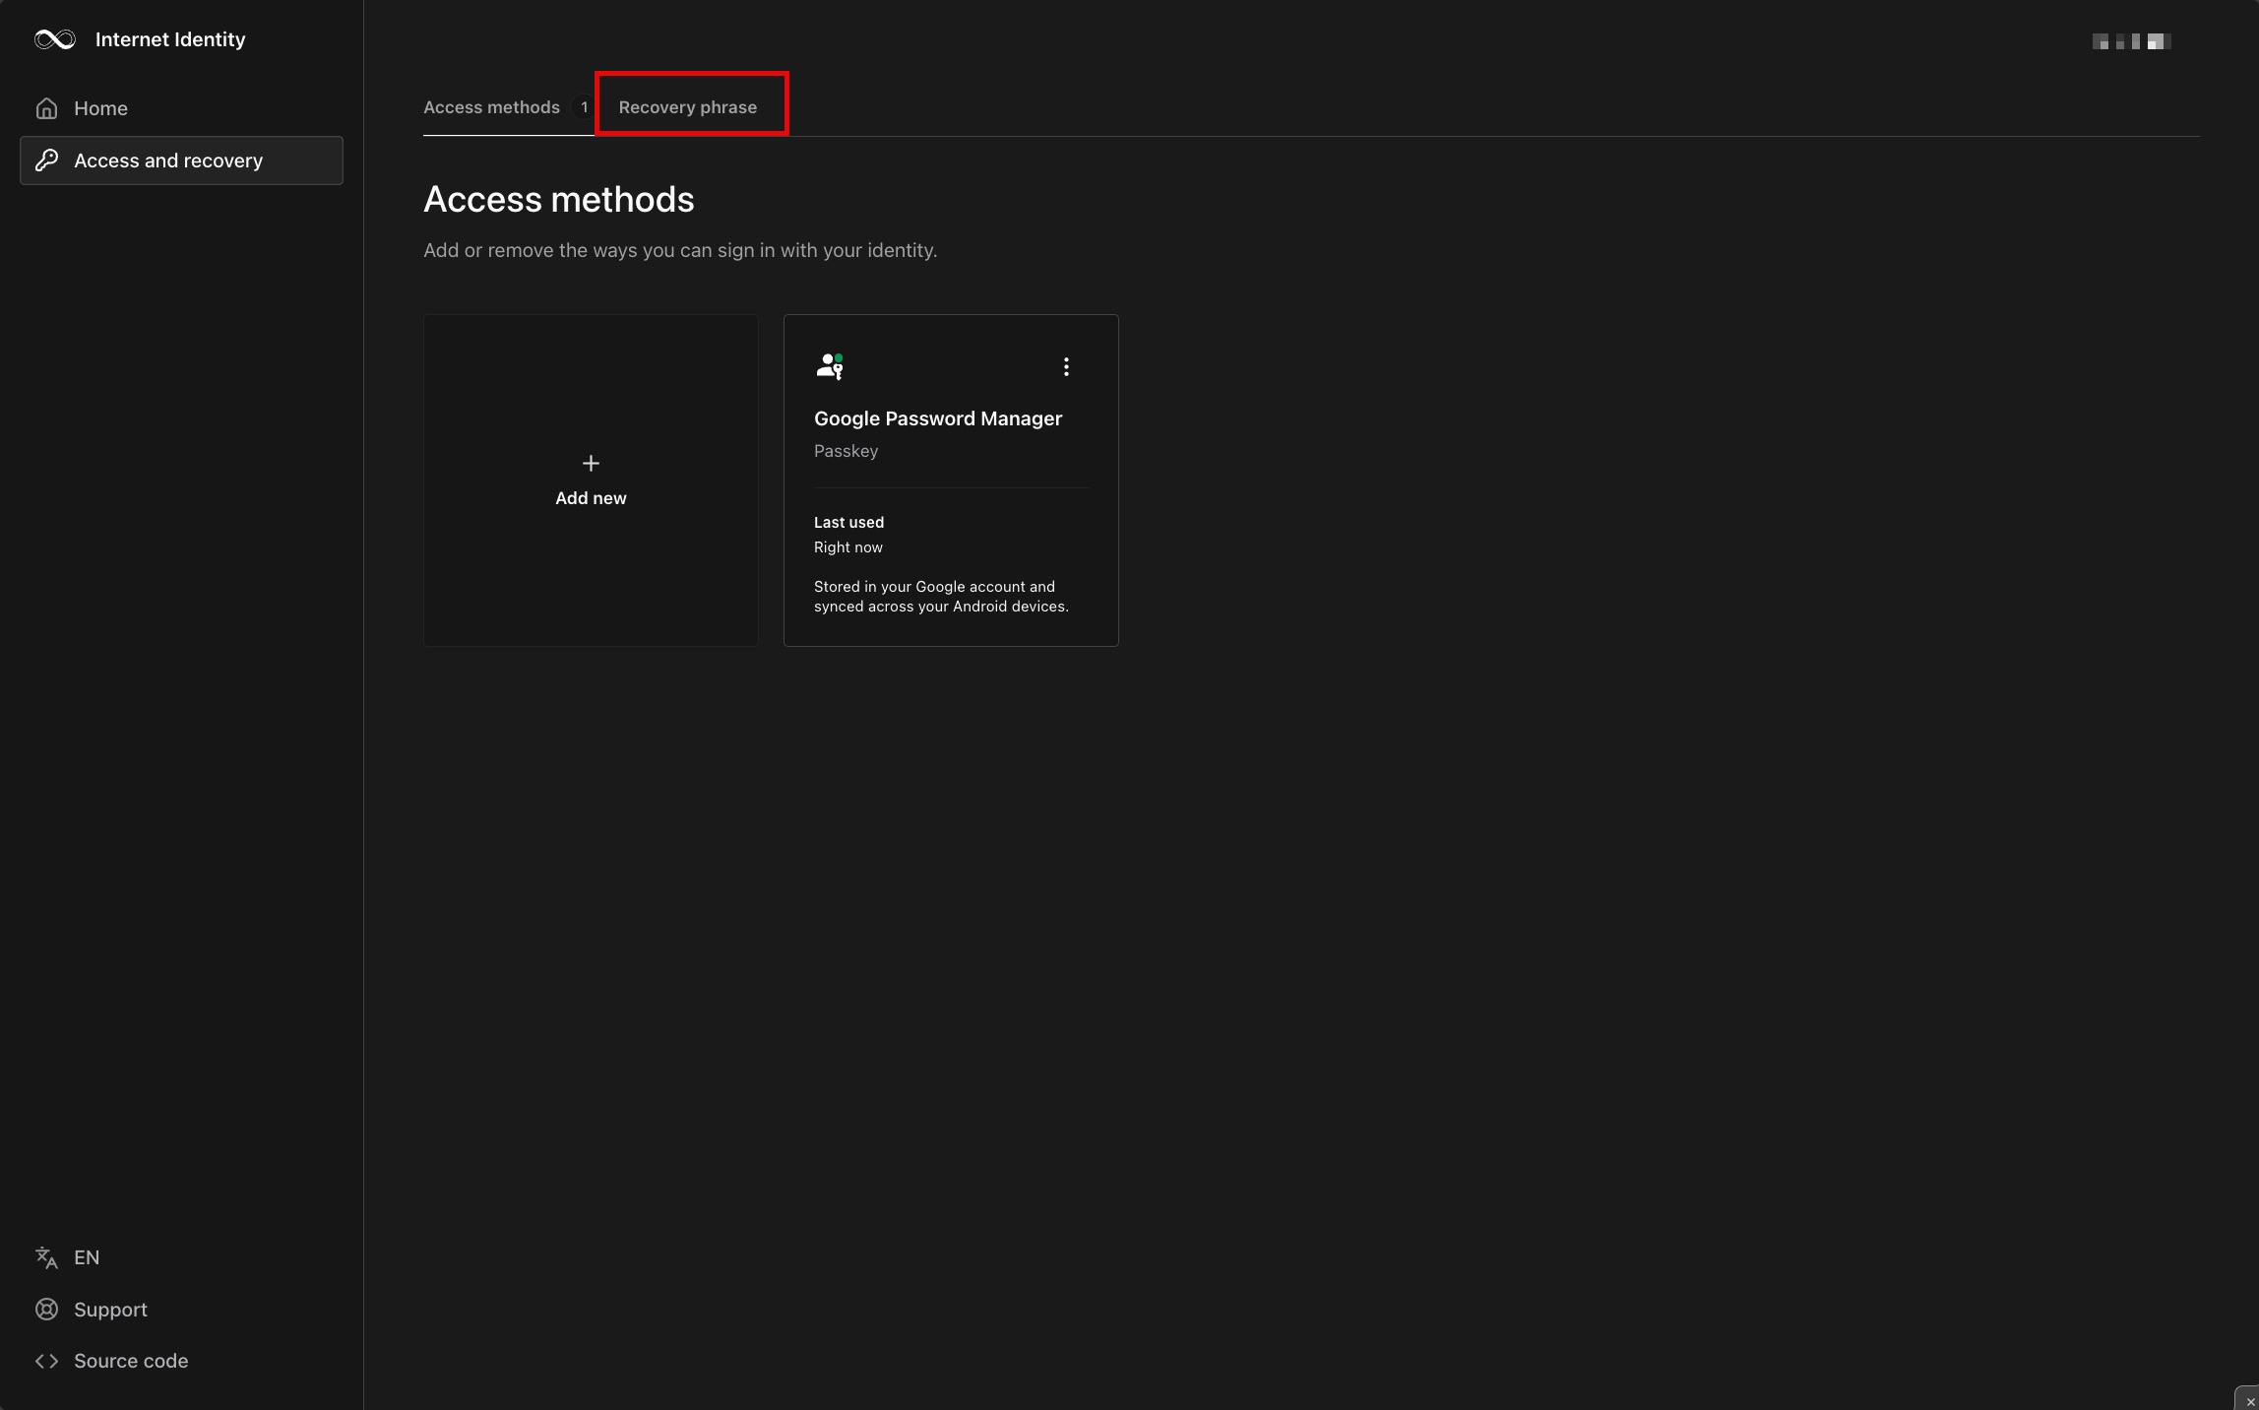The height and width of the screenshot is (1410, 2259).
Task: Click the language translate icon
Action: click(46, 1257)
